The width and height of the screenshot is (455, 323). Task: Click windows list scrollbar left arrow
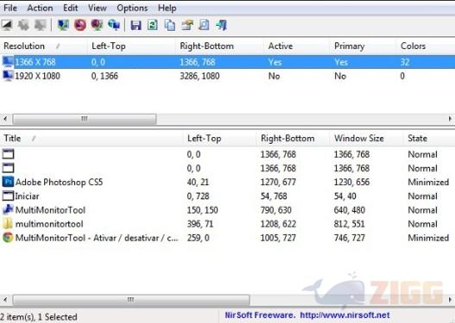pos(5,300)
